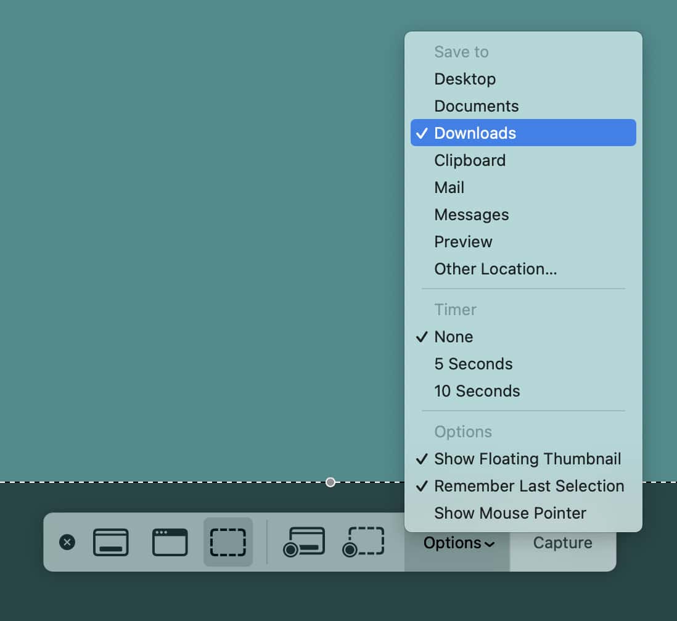Select the Capture Entire Screen tool
Screen dimensions: 677x621
(x=111, y=542)
